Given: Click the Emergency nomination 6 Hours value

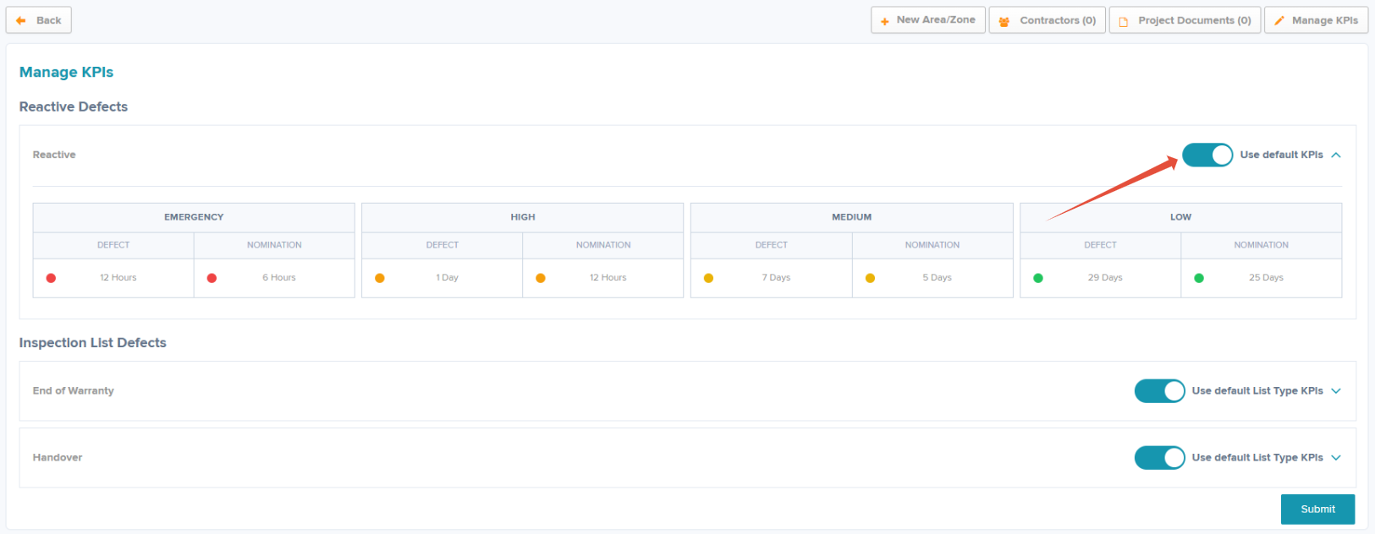Looking at the screenshot, I should click(279, 278).
